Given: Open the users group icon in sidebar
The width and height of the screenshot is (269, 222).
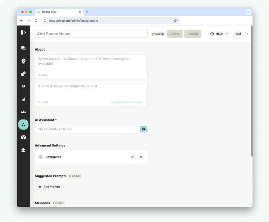Looking at the screenshot, I should pyautogui.click(x=23, y=112).
